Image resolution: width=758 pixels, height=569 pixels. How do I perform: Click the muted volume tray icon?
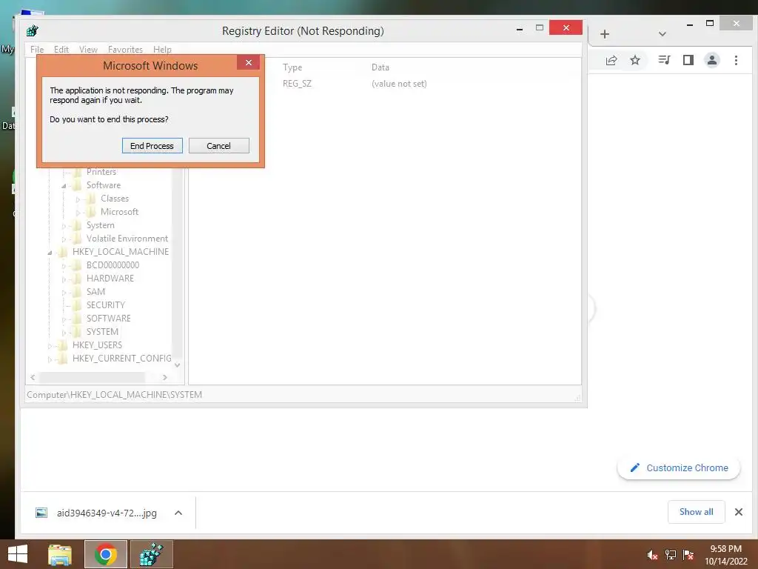tap(652, 555)
